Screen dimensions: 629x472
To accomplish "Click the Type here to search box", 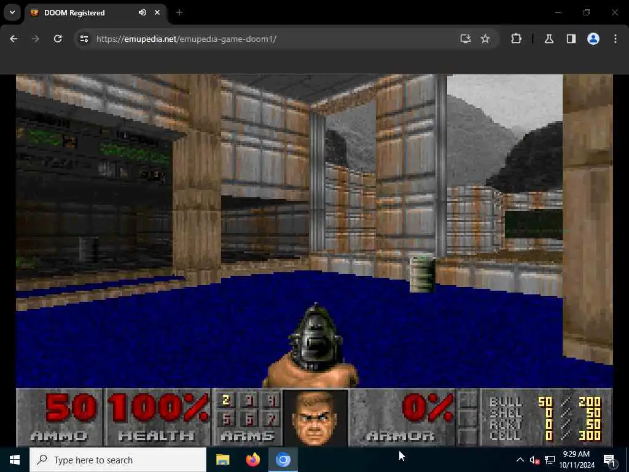I will 118,460.
